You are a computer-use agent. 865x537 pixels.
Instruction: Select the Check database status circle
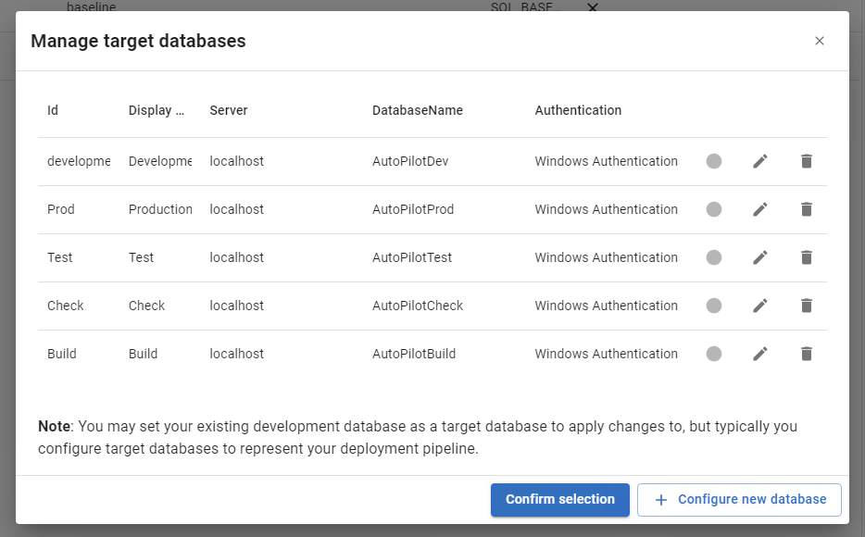[x=714, y=306]
